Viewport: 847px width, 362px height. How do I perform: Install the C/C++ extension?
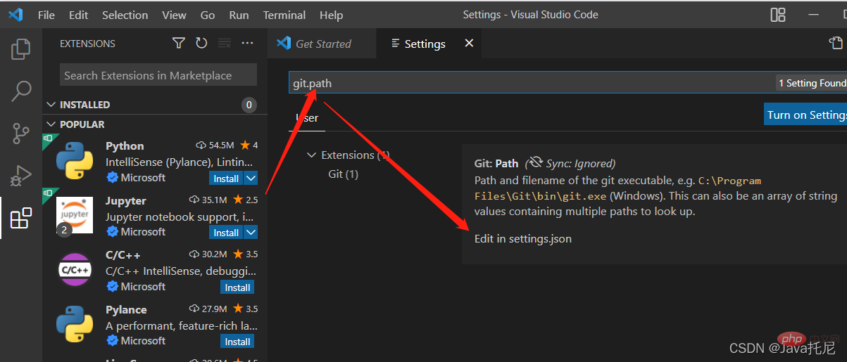pyautogui.click(x=237, y=287)
